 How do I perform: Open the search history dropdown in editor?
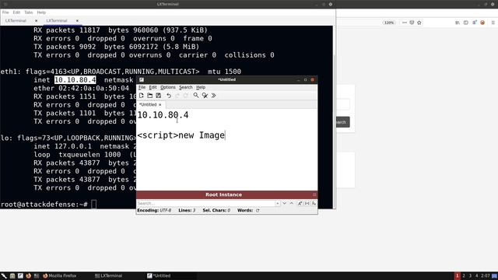tap(278, 203)
